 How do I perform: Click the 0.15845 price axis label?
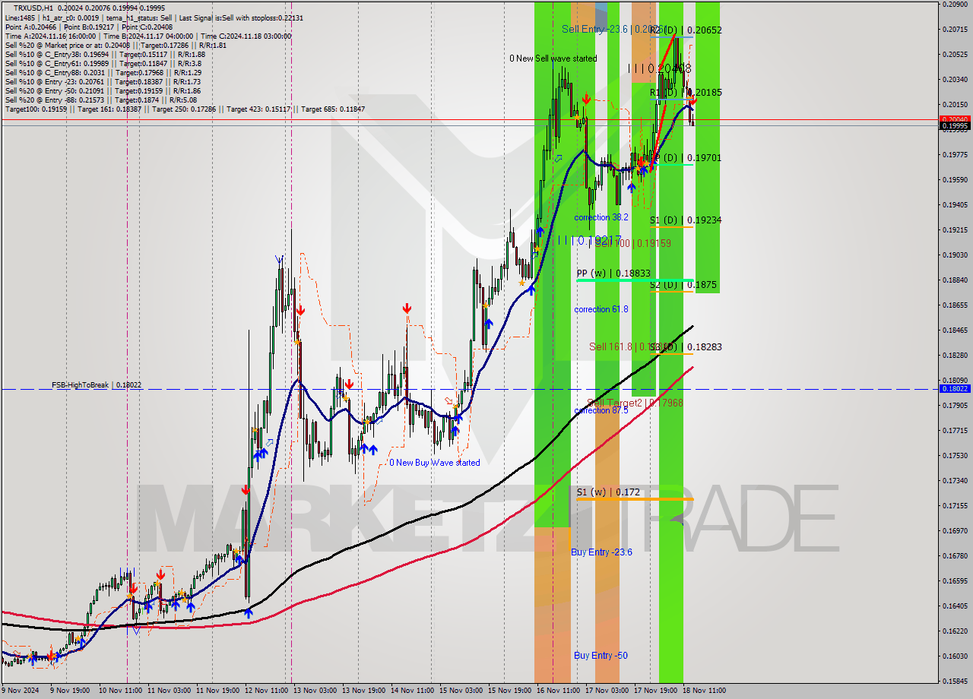(955, 682)
